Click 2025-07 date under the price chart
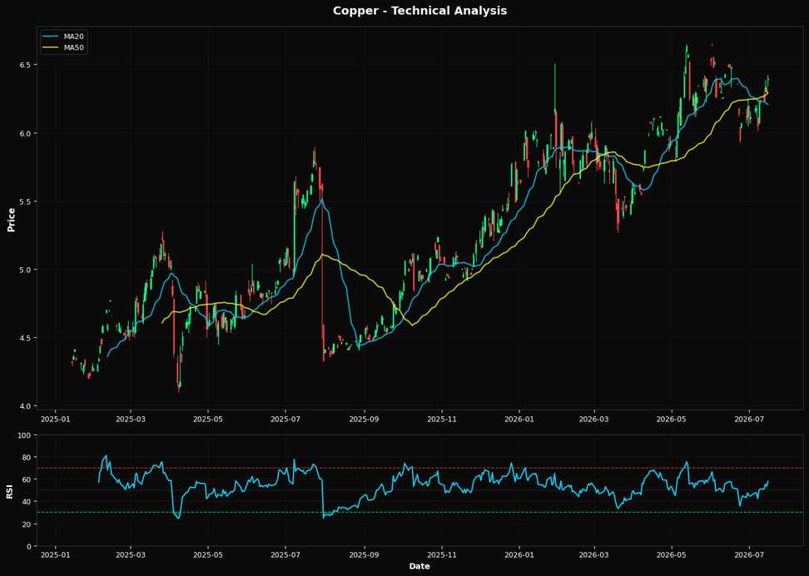 (x=285, y=420)
